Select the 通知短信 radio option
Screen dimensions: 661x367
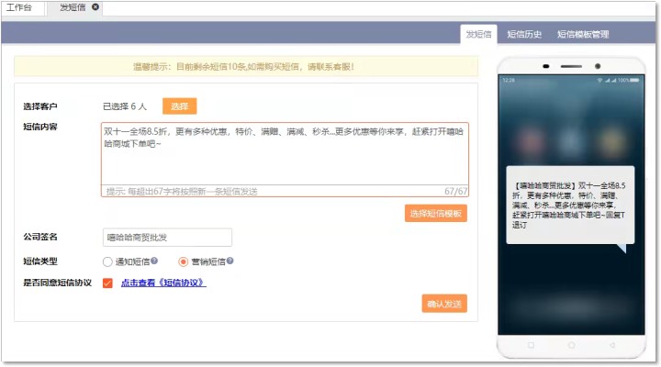108,261
